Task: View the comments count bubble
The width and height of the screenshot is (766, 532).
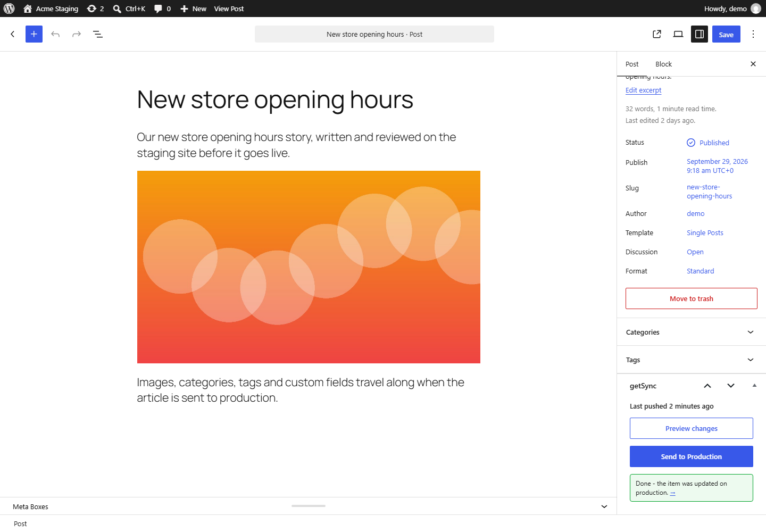Action: click(x=162, y=9)
